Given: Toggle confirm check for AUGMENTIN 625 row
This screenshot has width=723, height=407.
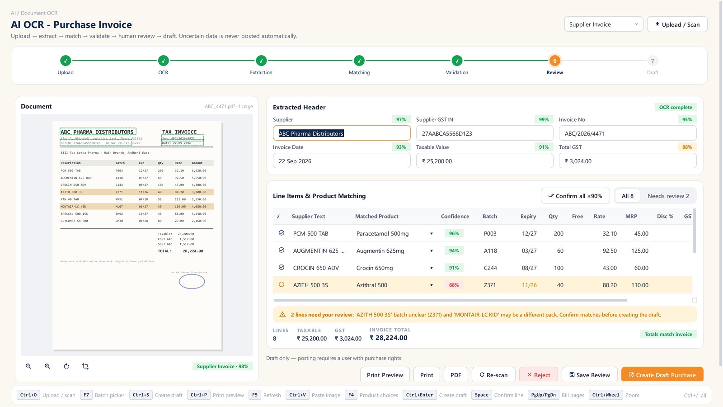Looking at the screenshot, I should tap(282, 250).
